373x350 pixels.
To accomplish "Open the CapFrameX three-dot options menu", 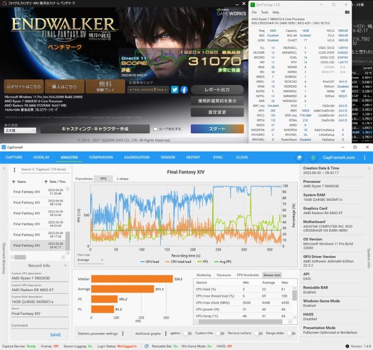I will pos(364,158).
